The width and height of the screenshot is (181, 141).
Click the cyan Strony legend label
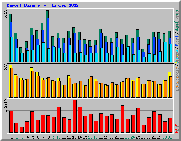pos(177,57)
